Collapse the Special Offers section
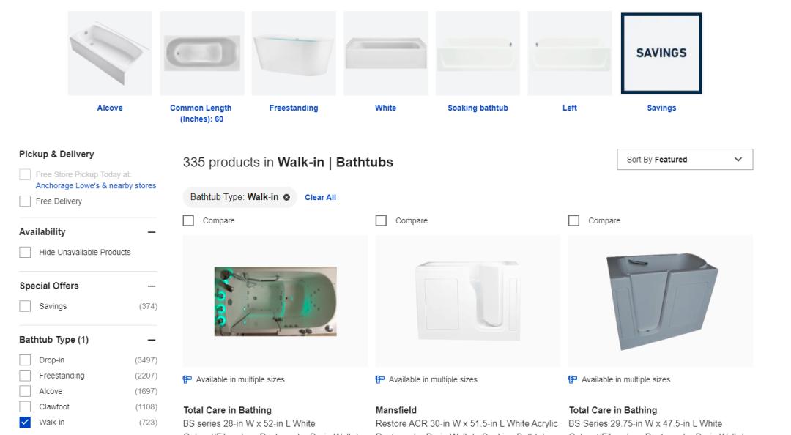 click(152, 286)
